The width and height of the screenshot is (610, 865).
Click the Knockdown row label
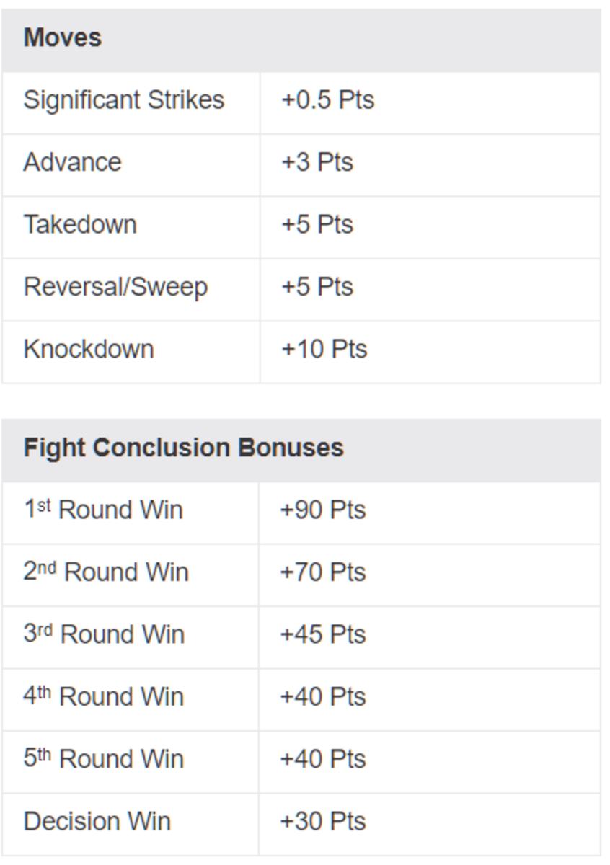click(x=89, y=349)
